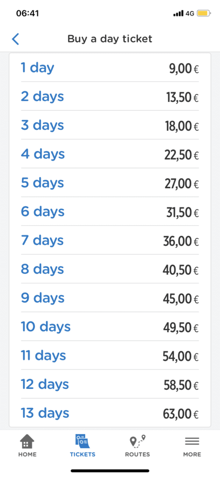
Task: Select the 1 day ticket option
Action: tap(110, 68)
